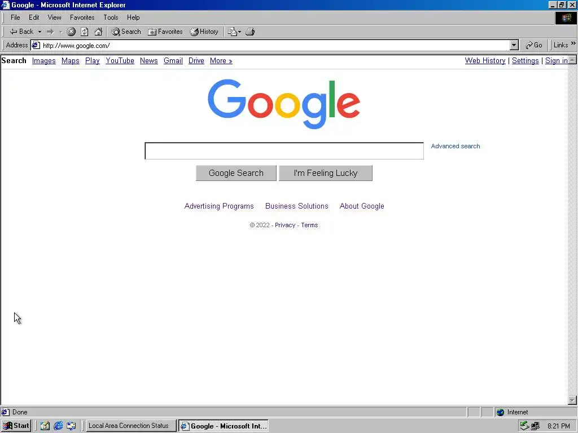The width and height of the screenshot is (578, 433).
Task: Click the scrollbar down arrow
Action: click(572, 400)
